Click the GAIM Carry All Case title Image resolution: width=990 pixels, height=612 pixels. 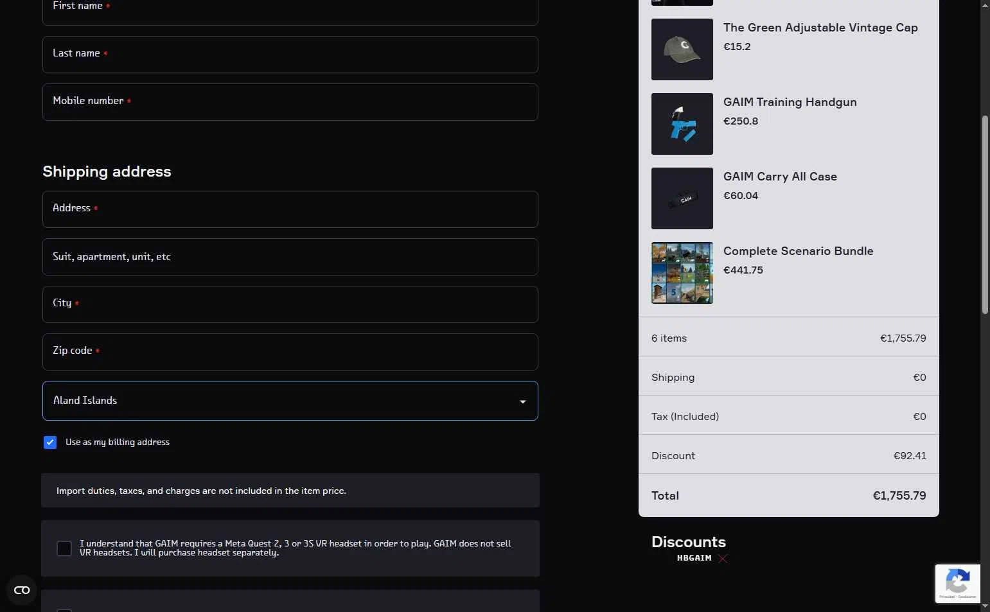[780, 177]
